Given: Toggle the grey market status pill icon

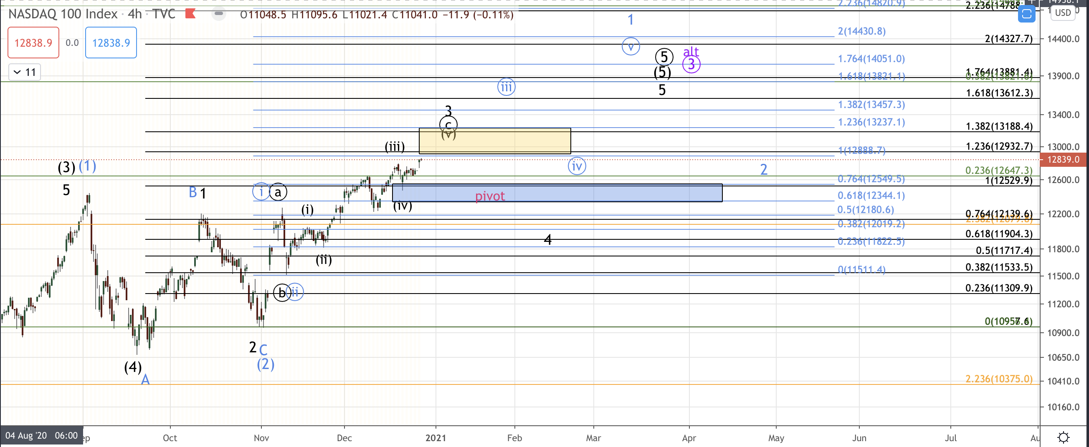Looking at the screenshot, I should [x=218, y=14].
